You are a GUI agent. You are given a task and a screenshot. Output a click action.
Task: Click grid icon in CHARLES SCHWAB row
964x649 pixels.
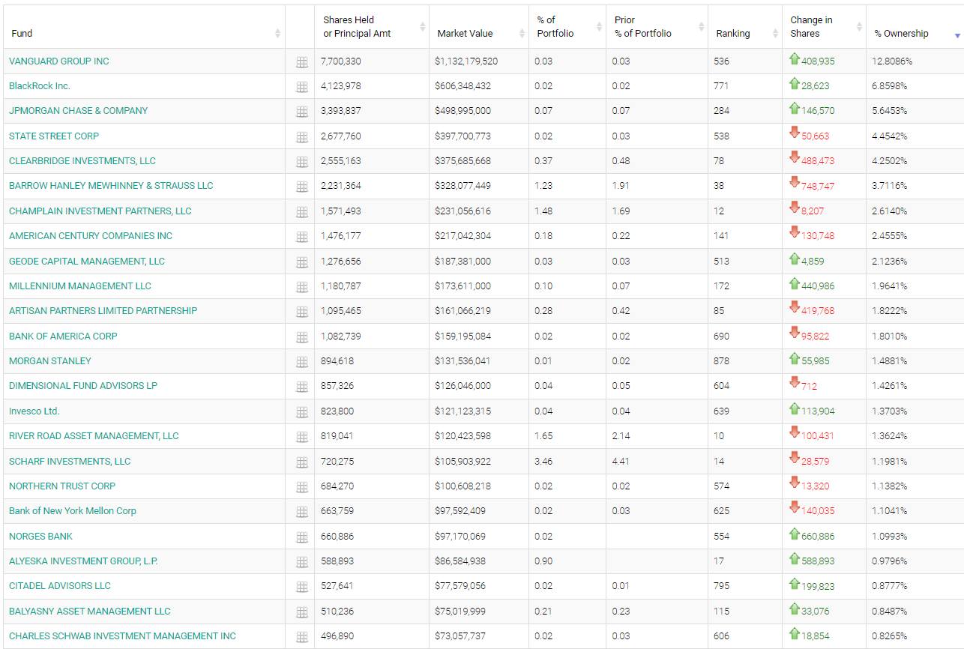[302, 637]
